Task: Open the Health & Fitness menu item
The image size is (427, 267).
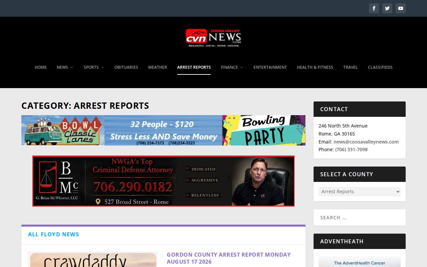Action: point(315,67)
